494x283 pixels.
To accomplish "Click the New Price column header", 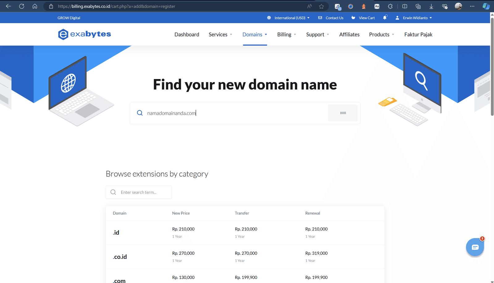I will click(181, 213).
